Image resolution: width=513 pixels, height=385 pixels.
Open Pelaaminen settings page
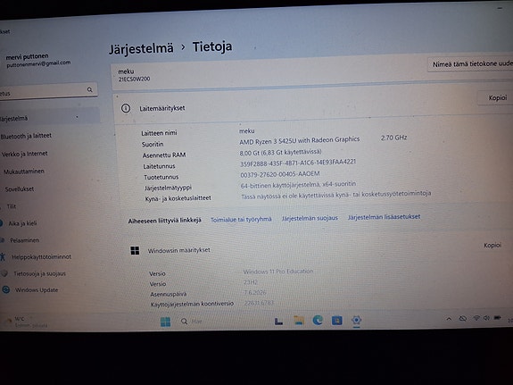coord(24,240)
